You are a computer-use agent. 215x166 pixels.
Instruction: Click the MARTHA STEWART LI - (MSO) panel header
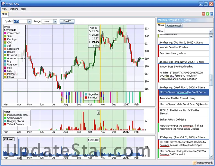click(x=185, y=20)
